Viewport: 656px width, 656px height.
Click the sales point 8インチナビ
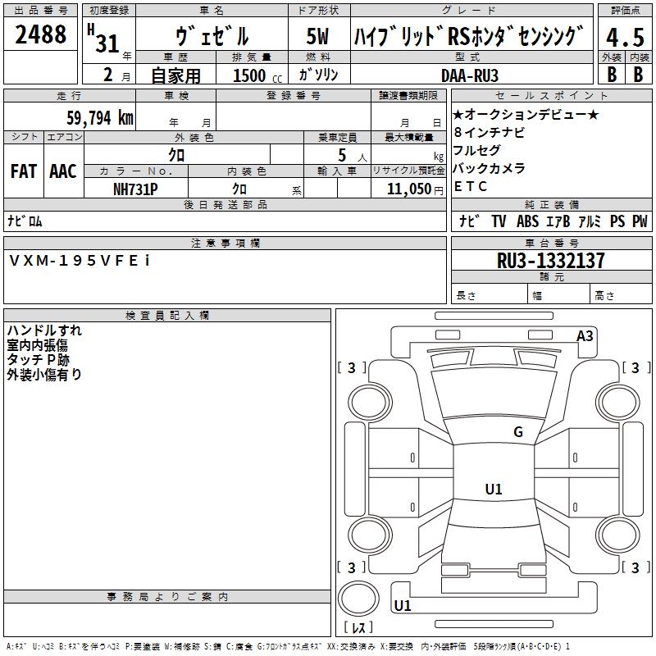(489, 132)
